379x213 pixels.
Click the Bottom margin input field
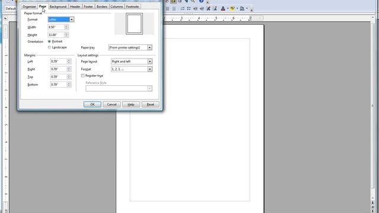58,85
